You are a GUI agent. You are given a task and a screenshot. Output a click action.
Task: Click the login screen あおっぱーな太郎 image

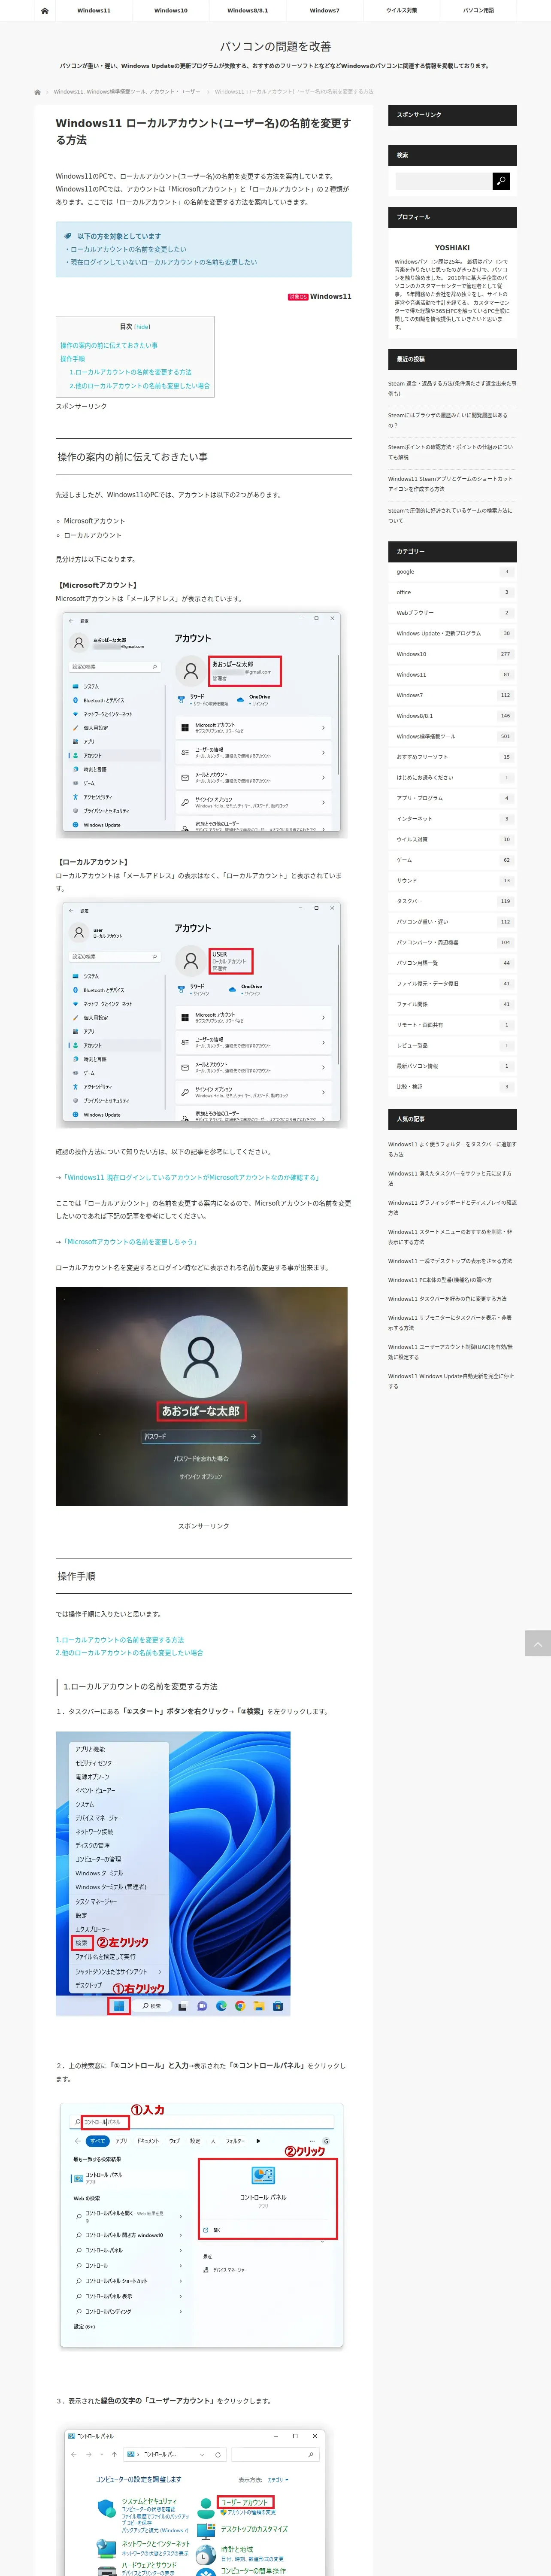pos(202,1396)
